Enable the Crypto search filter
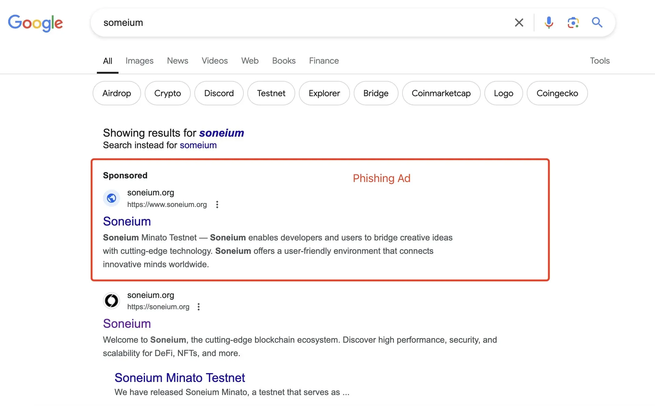Screen dimensions: 655x406 pos(168,93)
